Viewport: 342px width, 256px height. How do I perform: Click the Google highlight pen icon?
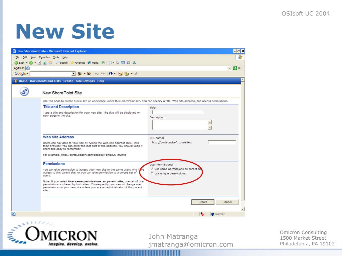136,74
